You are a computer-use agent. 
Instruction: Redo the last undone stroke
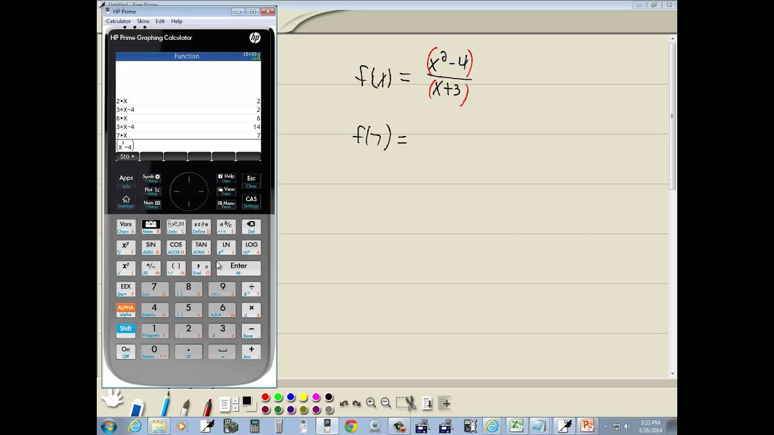(x=357, y=404)
